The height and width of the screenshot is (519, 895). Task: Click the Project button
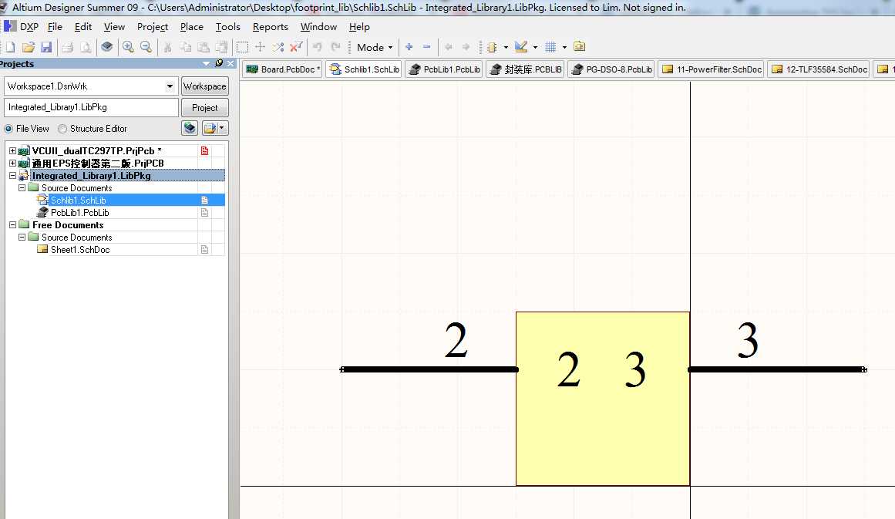[205, 107]
